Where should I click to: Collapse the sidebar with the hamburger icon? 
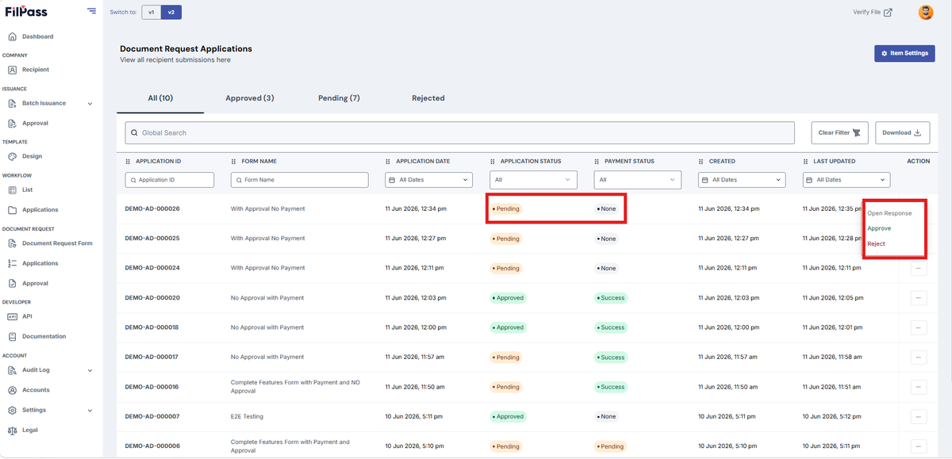coord(92,11)
